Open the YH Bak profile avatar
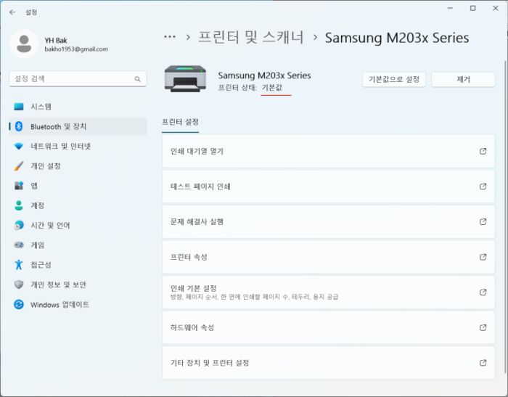This screenshot has height=397, width=508. pyautogui.click(x=24, y=44)
